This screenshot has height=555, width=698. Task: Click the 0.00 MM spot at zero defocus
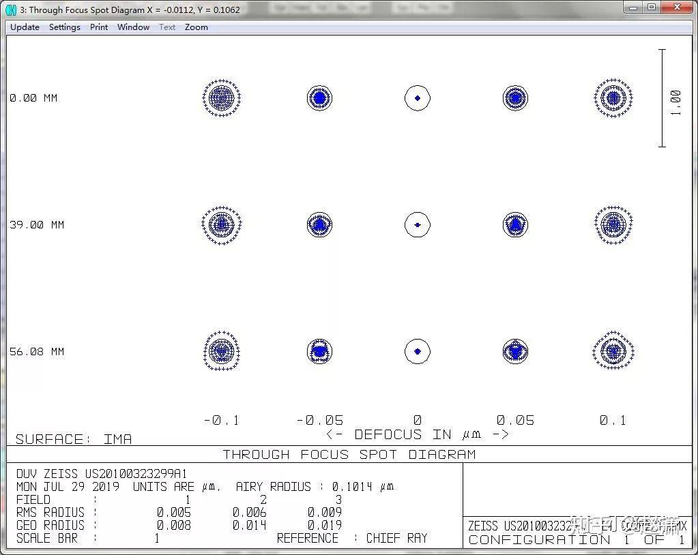point(418,98)
